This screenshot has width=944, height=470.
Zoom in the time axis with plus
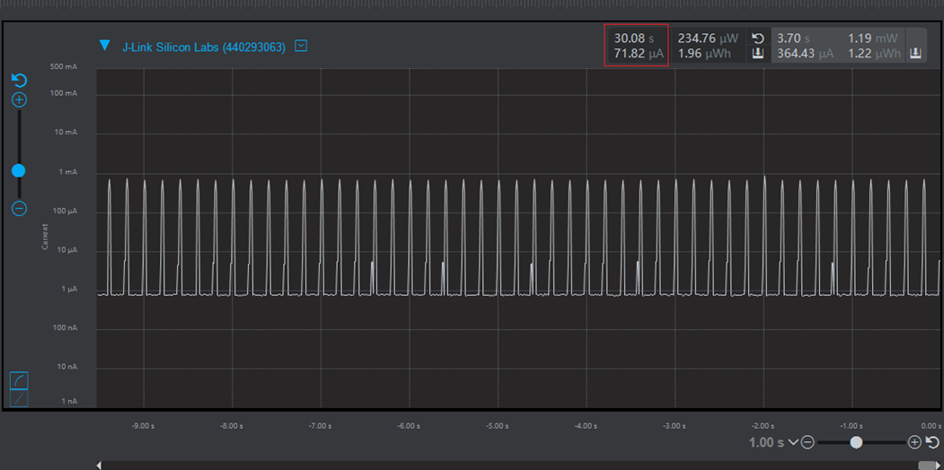click(914, 442)
